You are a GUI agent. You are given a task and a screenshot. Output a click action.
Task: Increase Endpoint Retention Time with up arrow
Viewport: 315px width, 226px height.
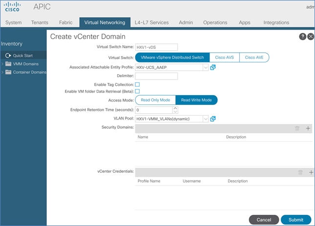click(x=175, y=108)
